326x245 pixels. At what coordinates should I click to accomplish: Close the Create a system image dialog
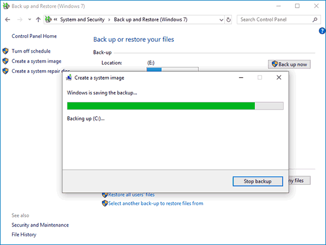point(279,78)
